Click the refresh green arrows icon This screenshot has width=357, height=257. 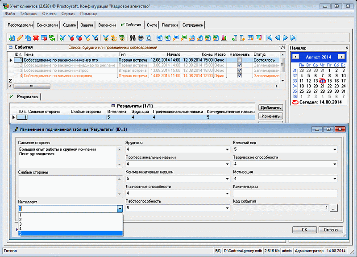[x=52, y=37]
